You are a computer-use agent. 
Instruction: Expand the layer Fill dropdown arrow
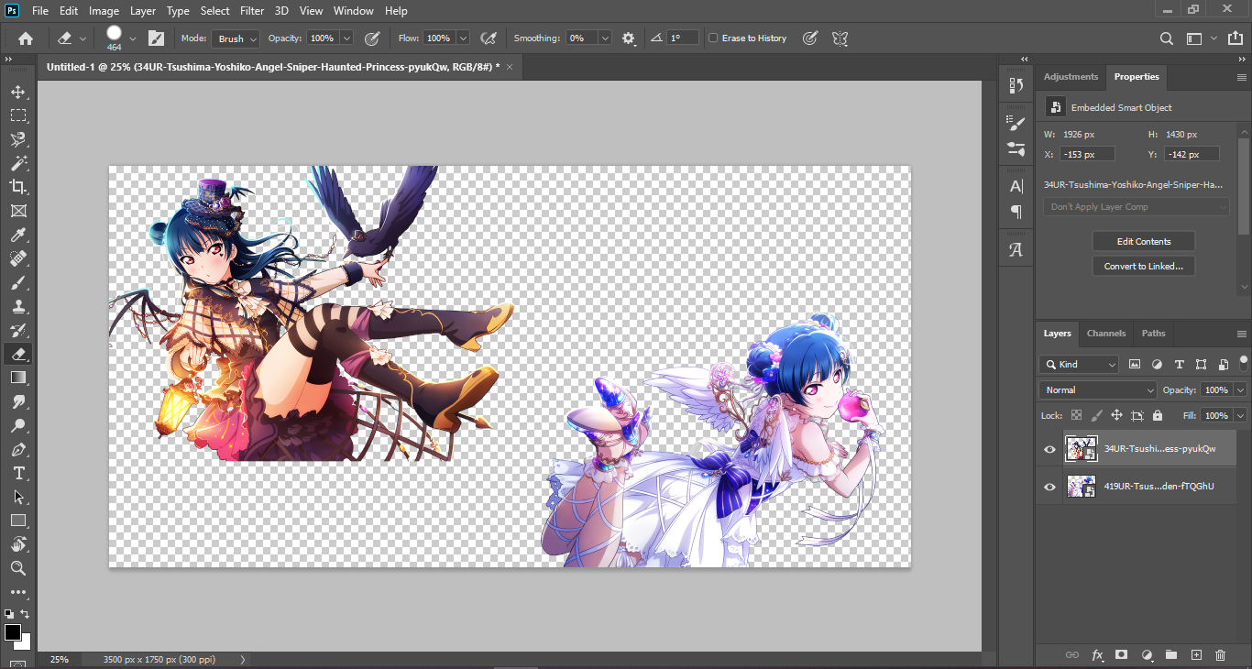[x=1241, y=416]
